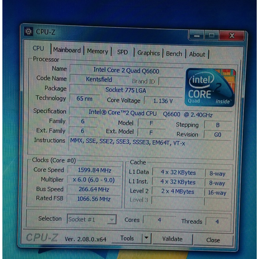Click the Tools button

click(127, 238)
